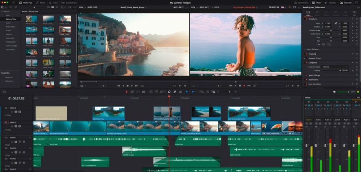Viewport: 361px width, 172px height.
Task: Open the Index panel
Action: point(53,3)
